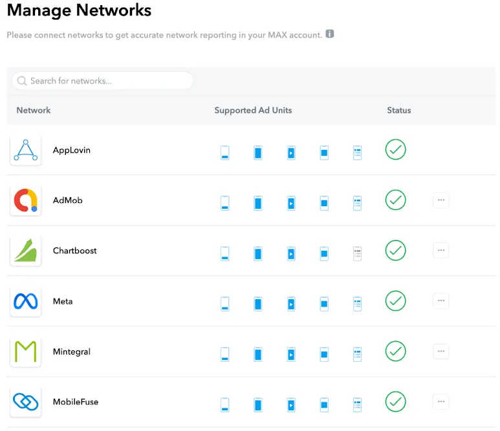Click AppLovin green status checkmark
This screenshot has width=500, height=431.
click(x=395, y=149)
